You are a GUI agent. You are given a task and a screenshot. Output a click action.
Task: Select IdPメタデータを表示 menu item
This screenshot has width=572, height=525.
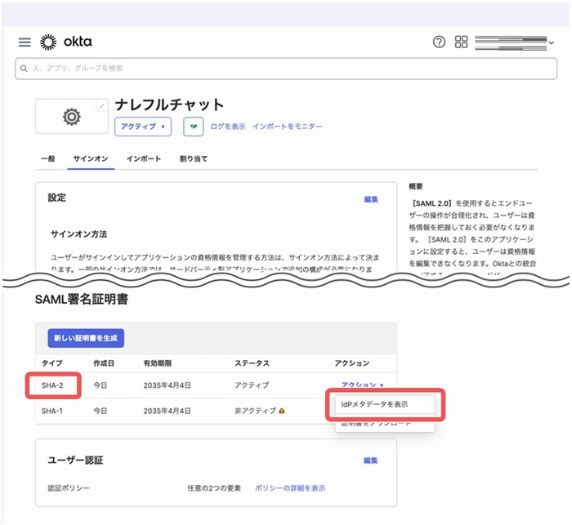point(385,404)
